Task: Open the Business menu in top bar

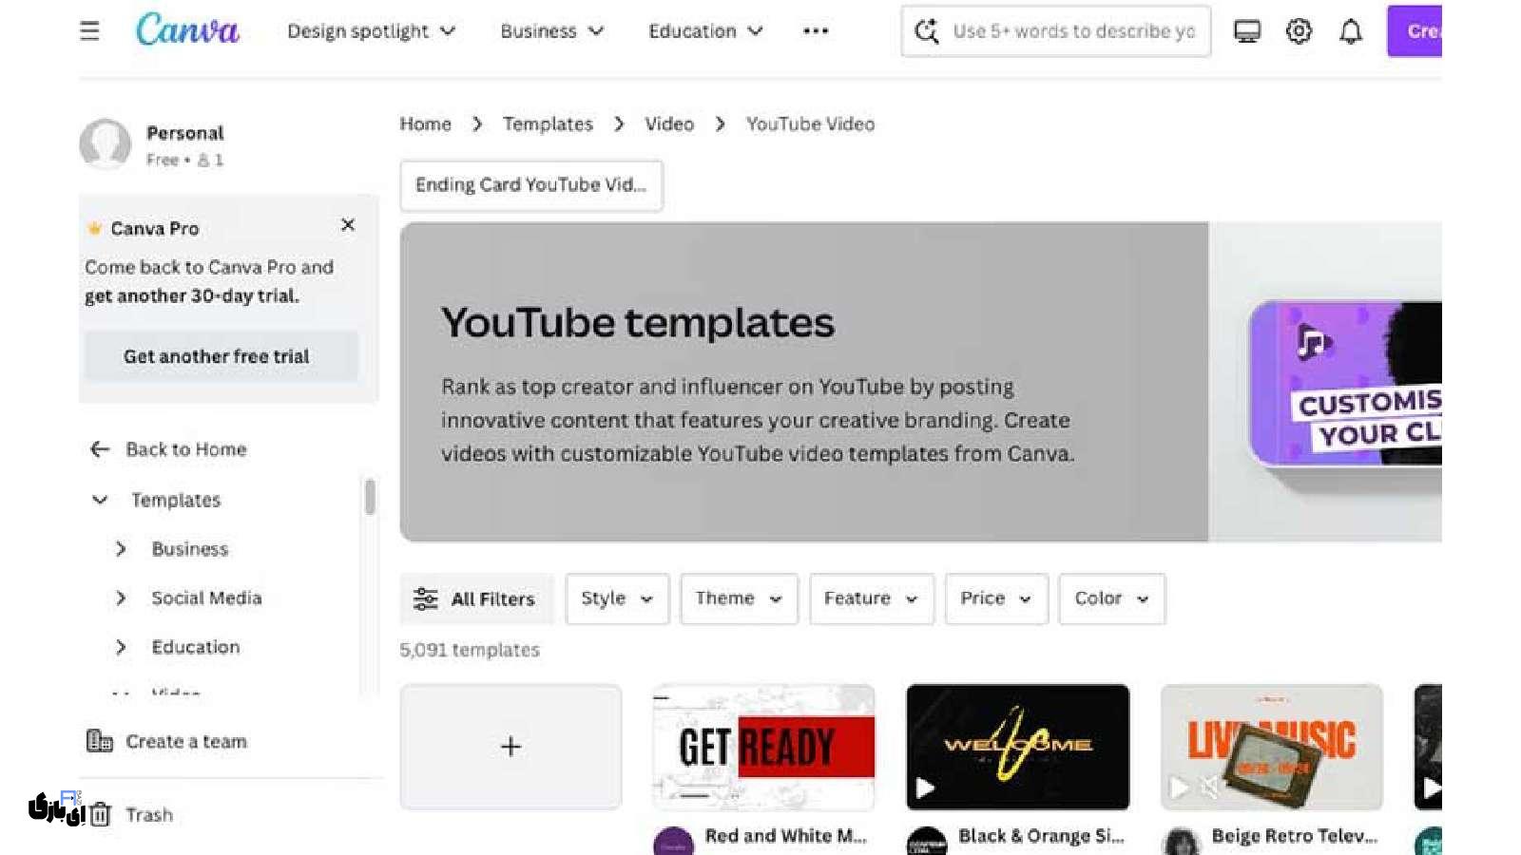Action: 552,31
